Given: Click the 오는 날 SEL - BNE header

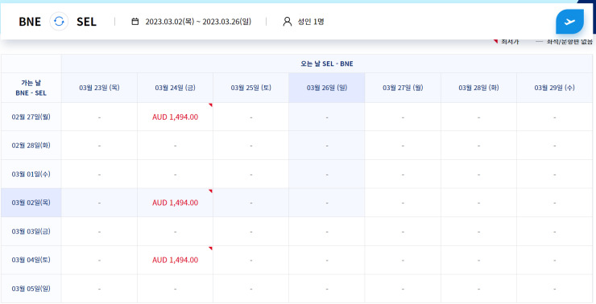Looking at the screenshot, I should (x=327, y=64).
